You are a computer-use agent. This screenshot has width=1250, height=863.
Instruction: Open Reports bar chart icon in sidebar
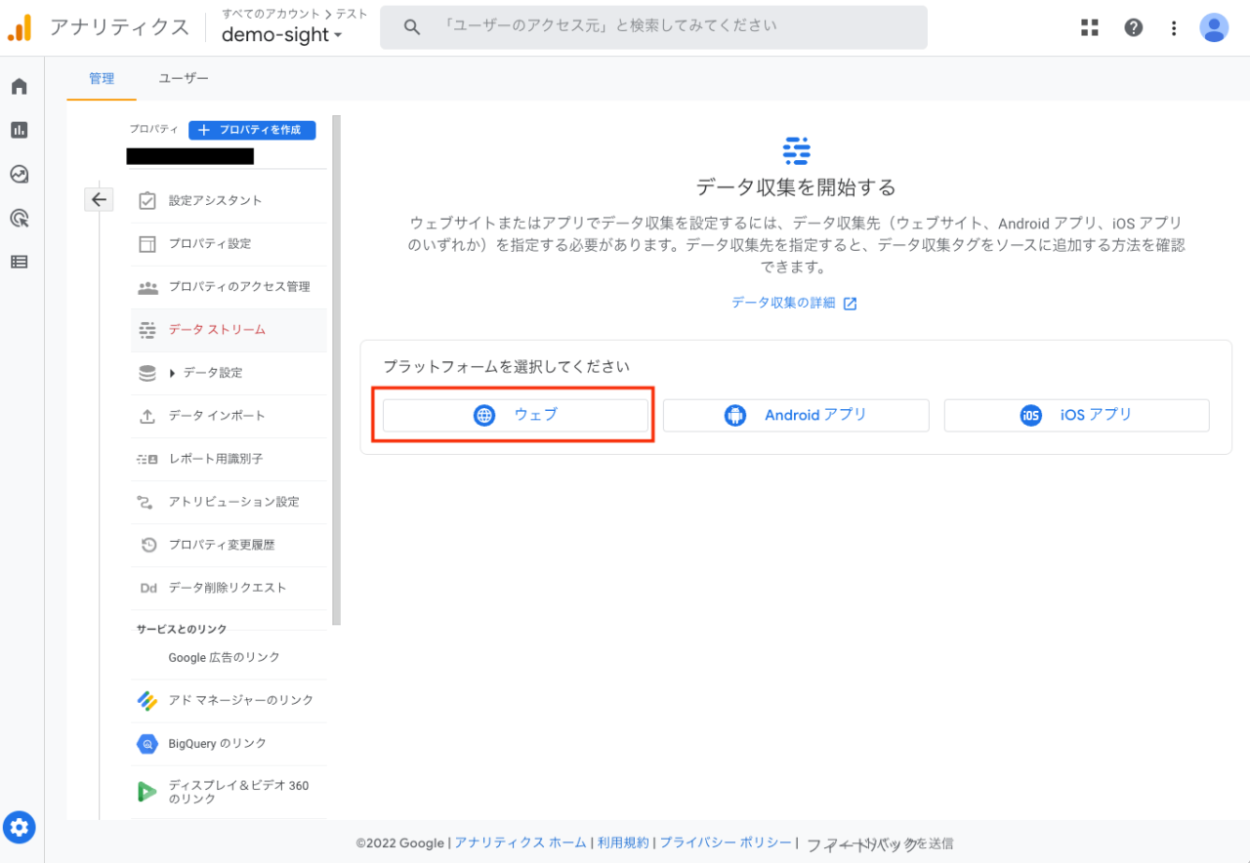[x=19, y=130]
